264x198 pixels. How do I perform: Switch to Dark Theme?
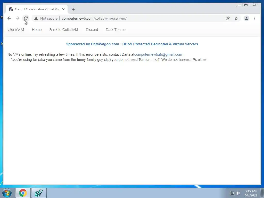(115, 30)
